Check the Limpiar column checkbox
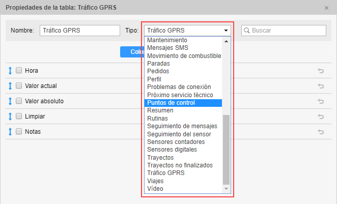The height and width of the screenshot is (204, 337). tap(19, 116)
